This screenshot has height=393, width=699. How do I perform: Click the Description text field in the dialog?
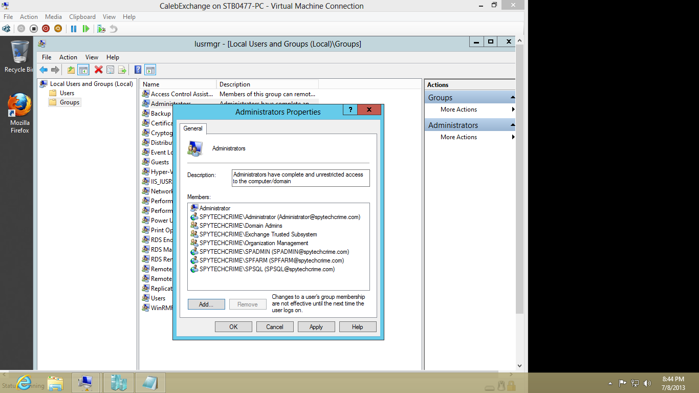301,178
